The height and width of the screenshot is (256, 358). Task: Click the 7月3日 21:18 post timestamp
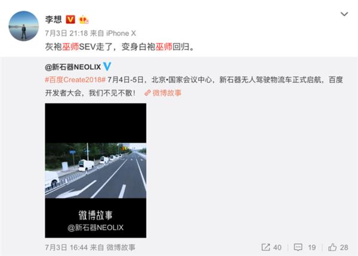(x=66, y=33)
